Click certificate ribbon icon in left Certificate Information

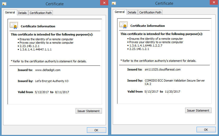[14, 26]
